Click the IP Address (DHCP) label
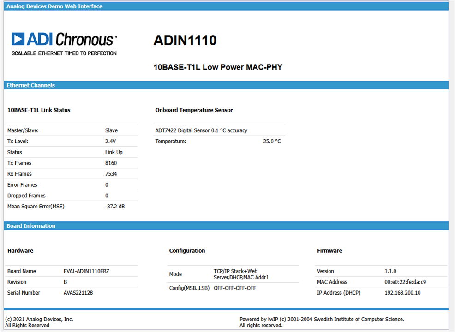455x332 pixels. pyautogui.click(x=339, y=293)
